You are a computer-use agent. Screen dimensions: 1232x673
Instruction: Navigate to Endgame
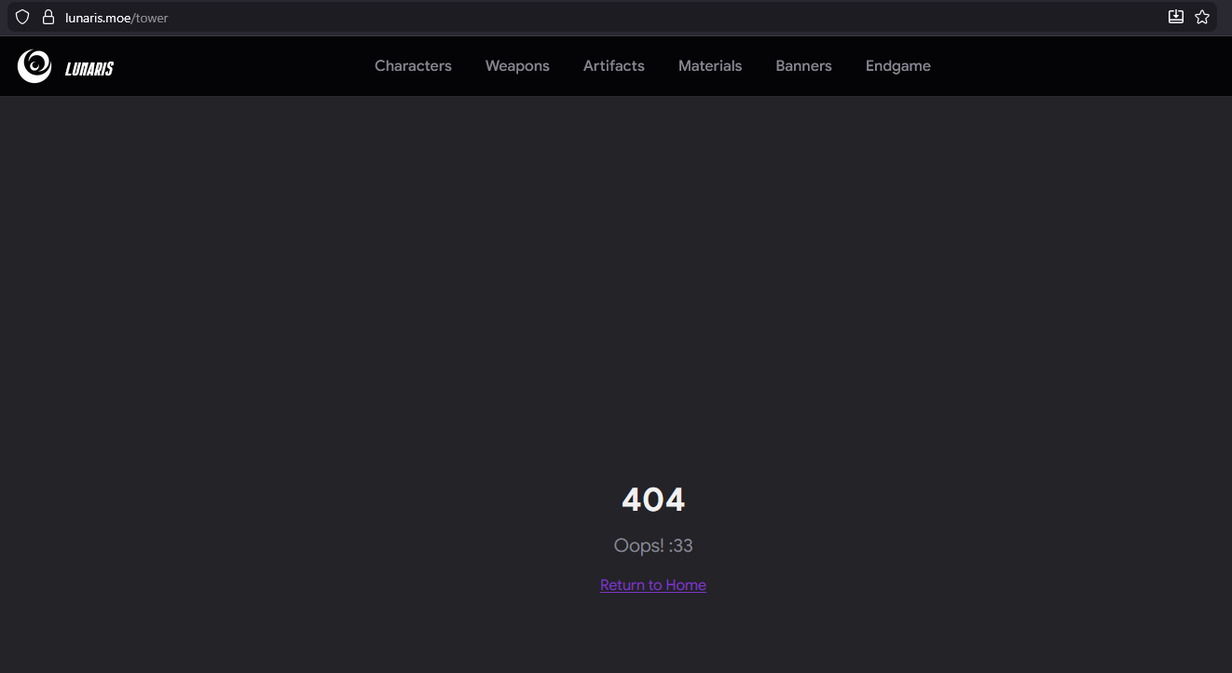point(898,66)
